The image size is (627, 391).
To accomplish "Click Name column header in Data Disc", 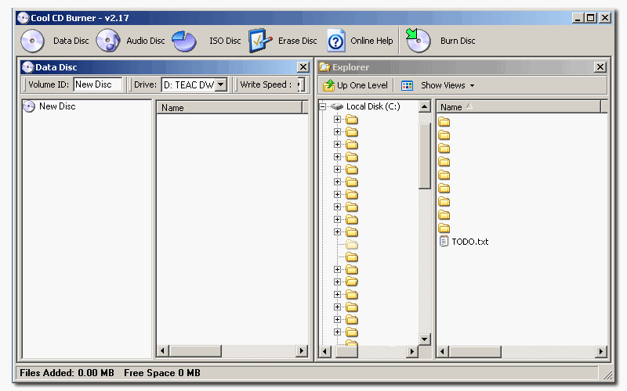I will [x=230, y=108].
